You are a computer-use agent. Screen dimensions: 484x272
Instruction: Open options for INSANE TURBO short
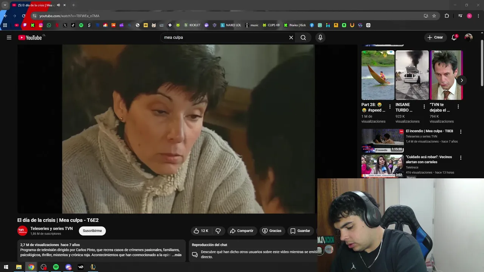[424, 107]
